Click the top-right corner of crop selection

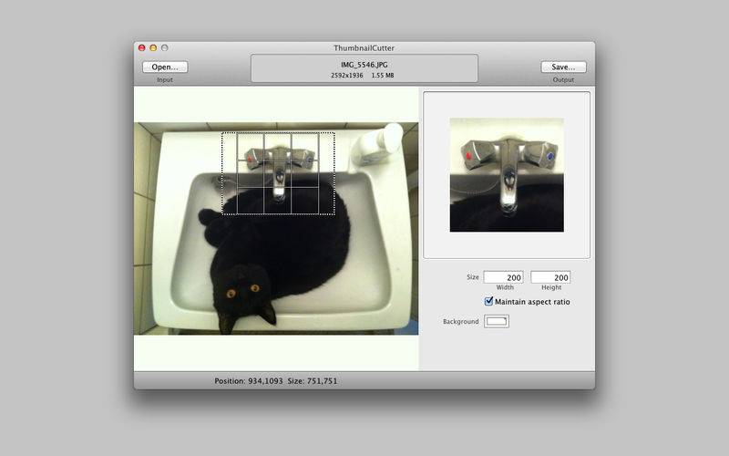pos(334,133)
